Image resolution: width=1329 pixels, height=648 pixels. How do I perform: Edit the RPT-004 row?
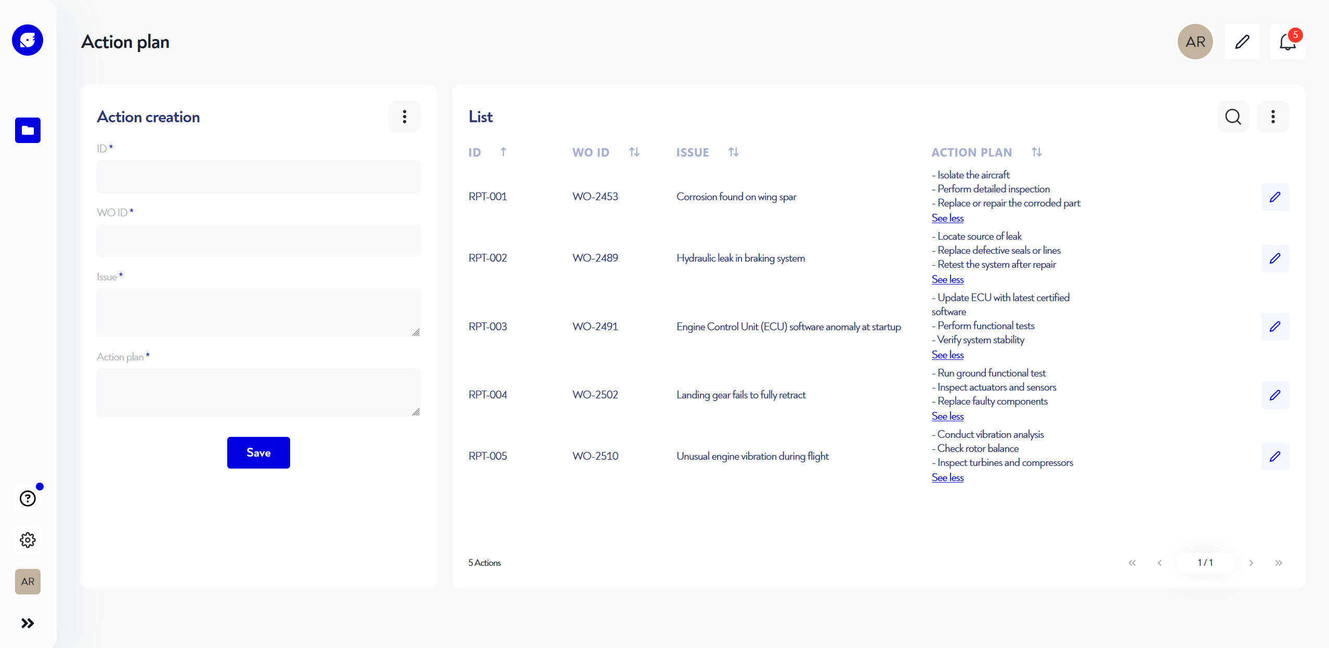(x=1275, y=395)
